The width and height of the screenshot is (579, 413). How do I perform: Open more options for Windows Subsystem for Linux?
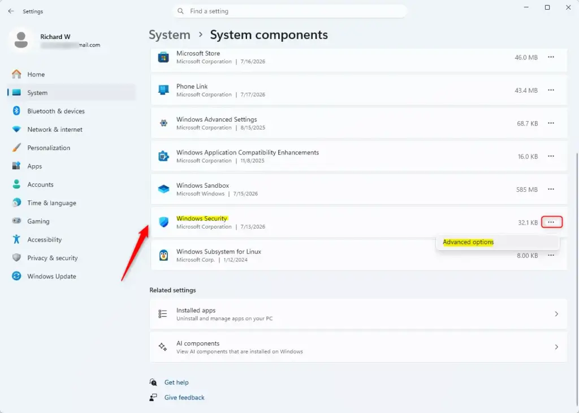(551, 255)
